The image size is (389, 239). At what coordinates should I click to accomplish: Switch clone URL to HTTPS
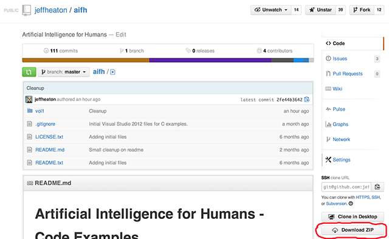(363, 197)
